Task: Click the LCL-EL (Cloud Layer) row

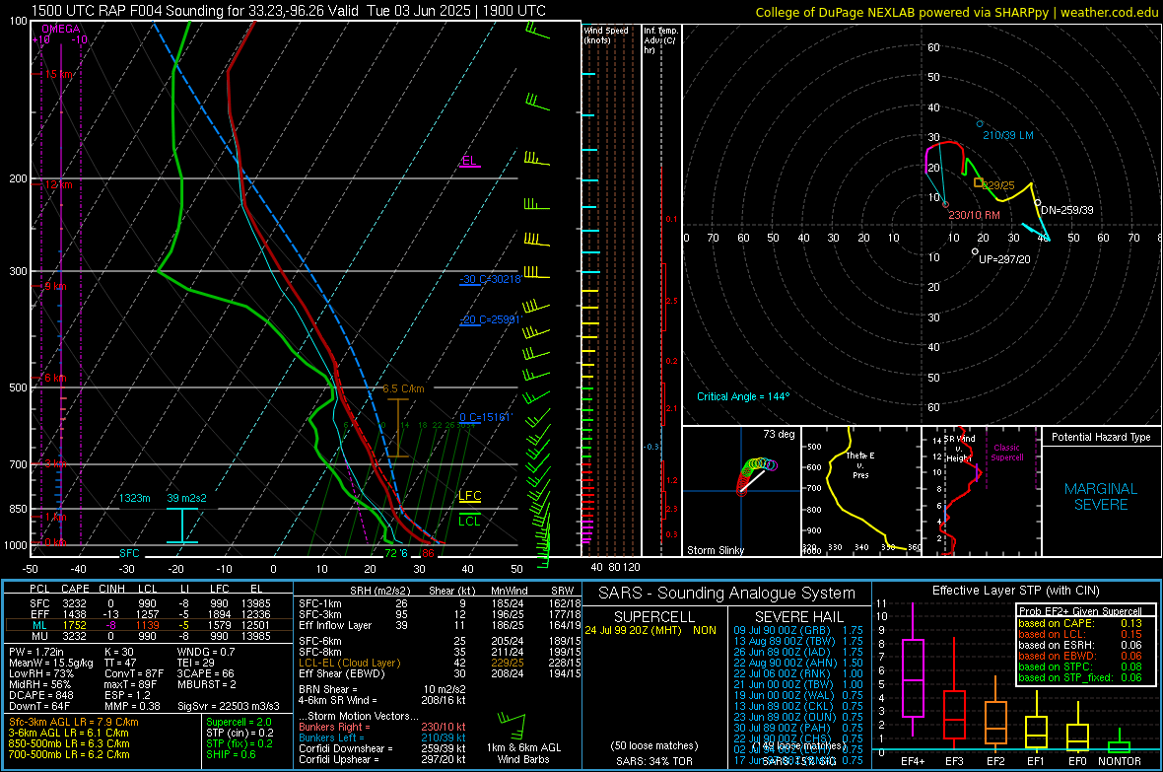Action: coord(440,663)
